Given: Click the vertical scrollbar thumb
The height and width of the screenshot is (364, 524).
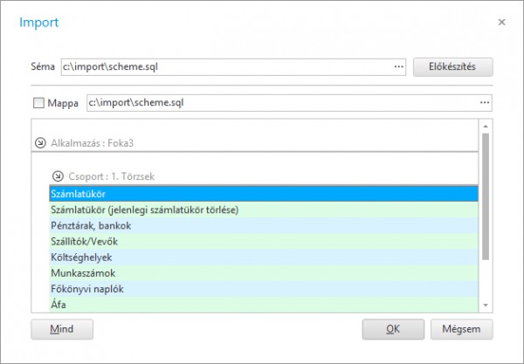Looking at the screenshot, I should pos(486,196).
